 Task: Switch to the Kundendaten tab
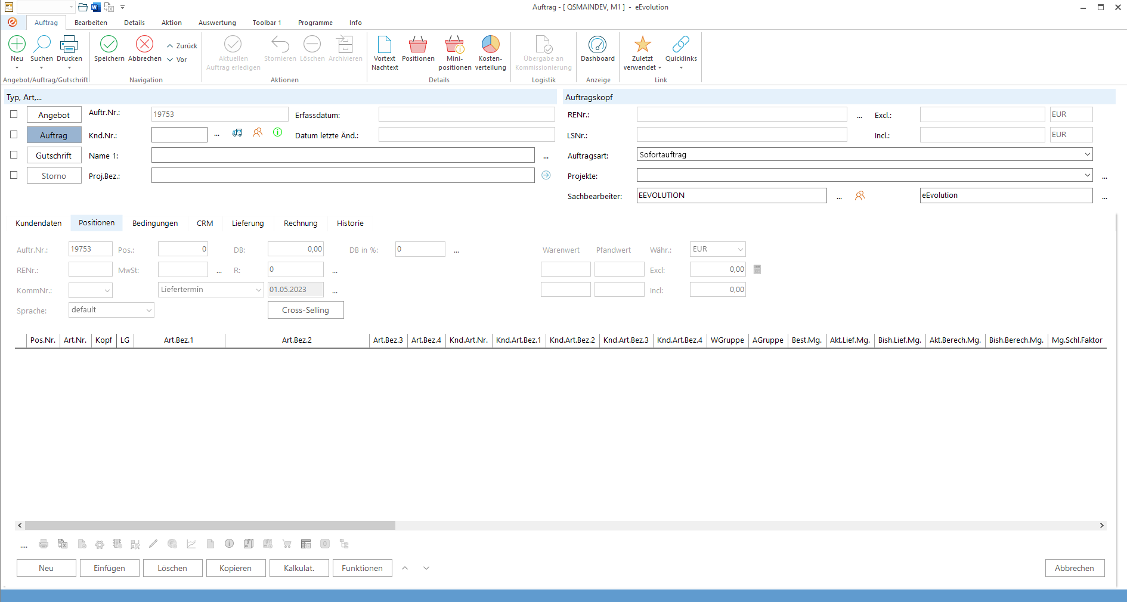pos(39,223)
